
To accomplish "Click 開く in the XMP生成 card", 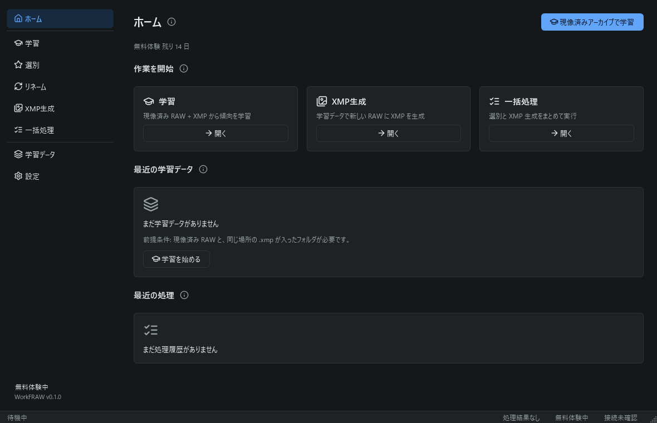I will 389,133.
